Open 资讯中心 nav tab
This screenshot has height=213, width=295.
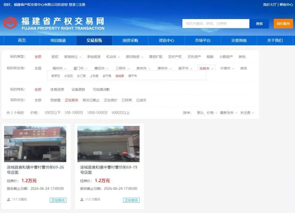(167, 40)
